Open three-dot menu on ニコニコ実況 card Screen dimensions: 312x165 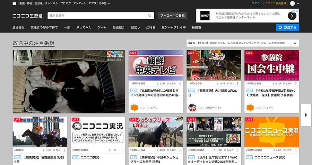coord(122,150)
